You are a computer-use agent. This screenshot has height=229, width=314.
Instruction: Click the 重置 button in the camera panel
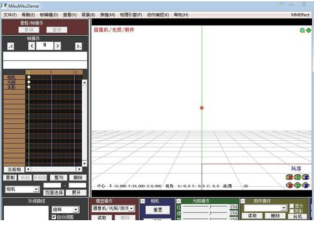click(158, 209)
